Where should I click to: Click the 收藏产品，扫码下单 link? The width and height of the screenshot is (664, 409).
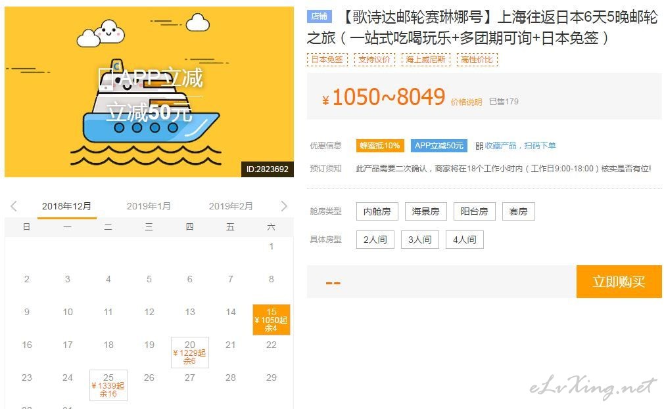point(520,146)
